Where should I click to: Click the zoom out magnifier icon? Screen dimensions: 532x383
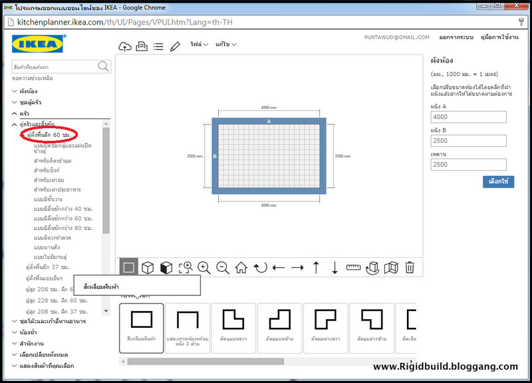click(223, 267)
